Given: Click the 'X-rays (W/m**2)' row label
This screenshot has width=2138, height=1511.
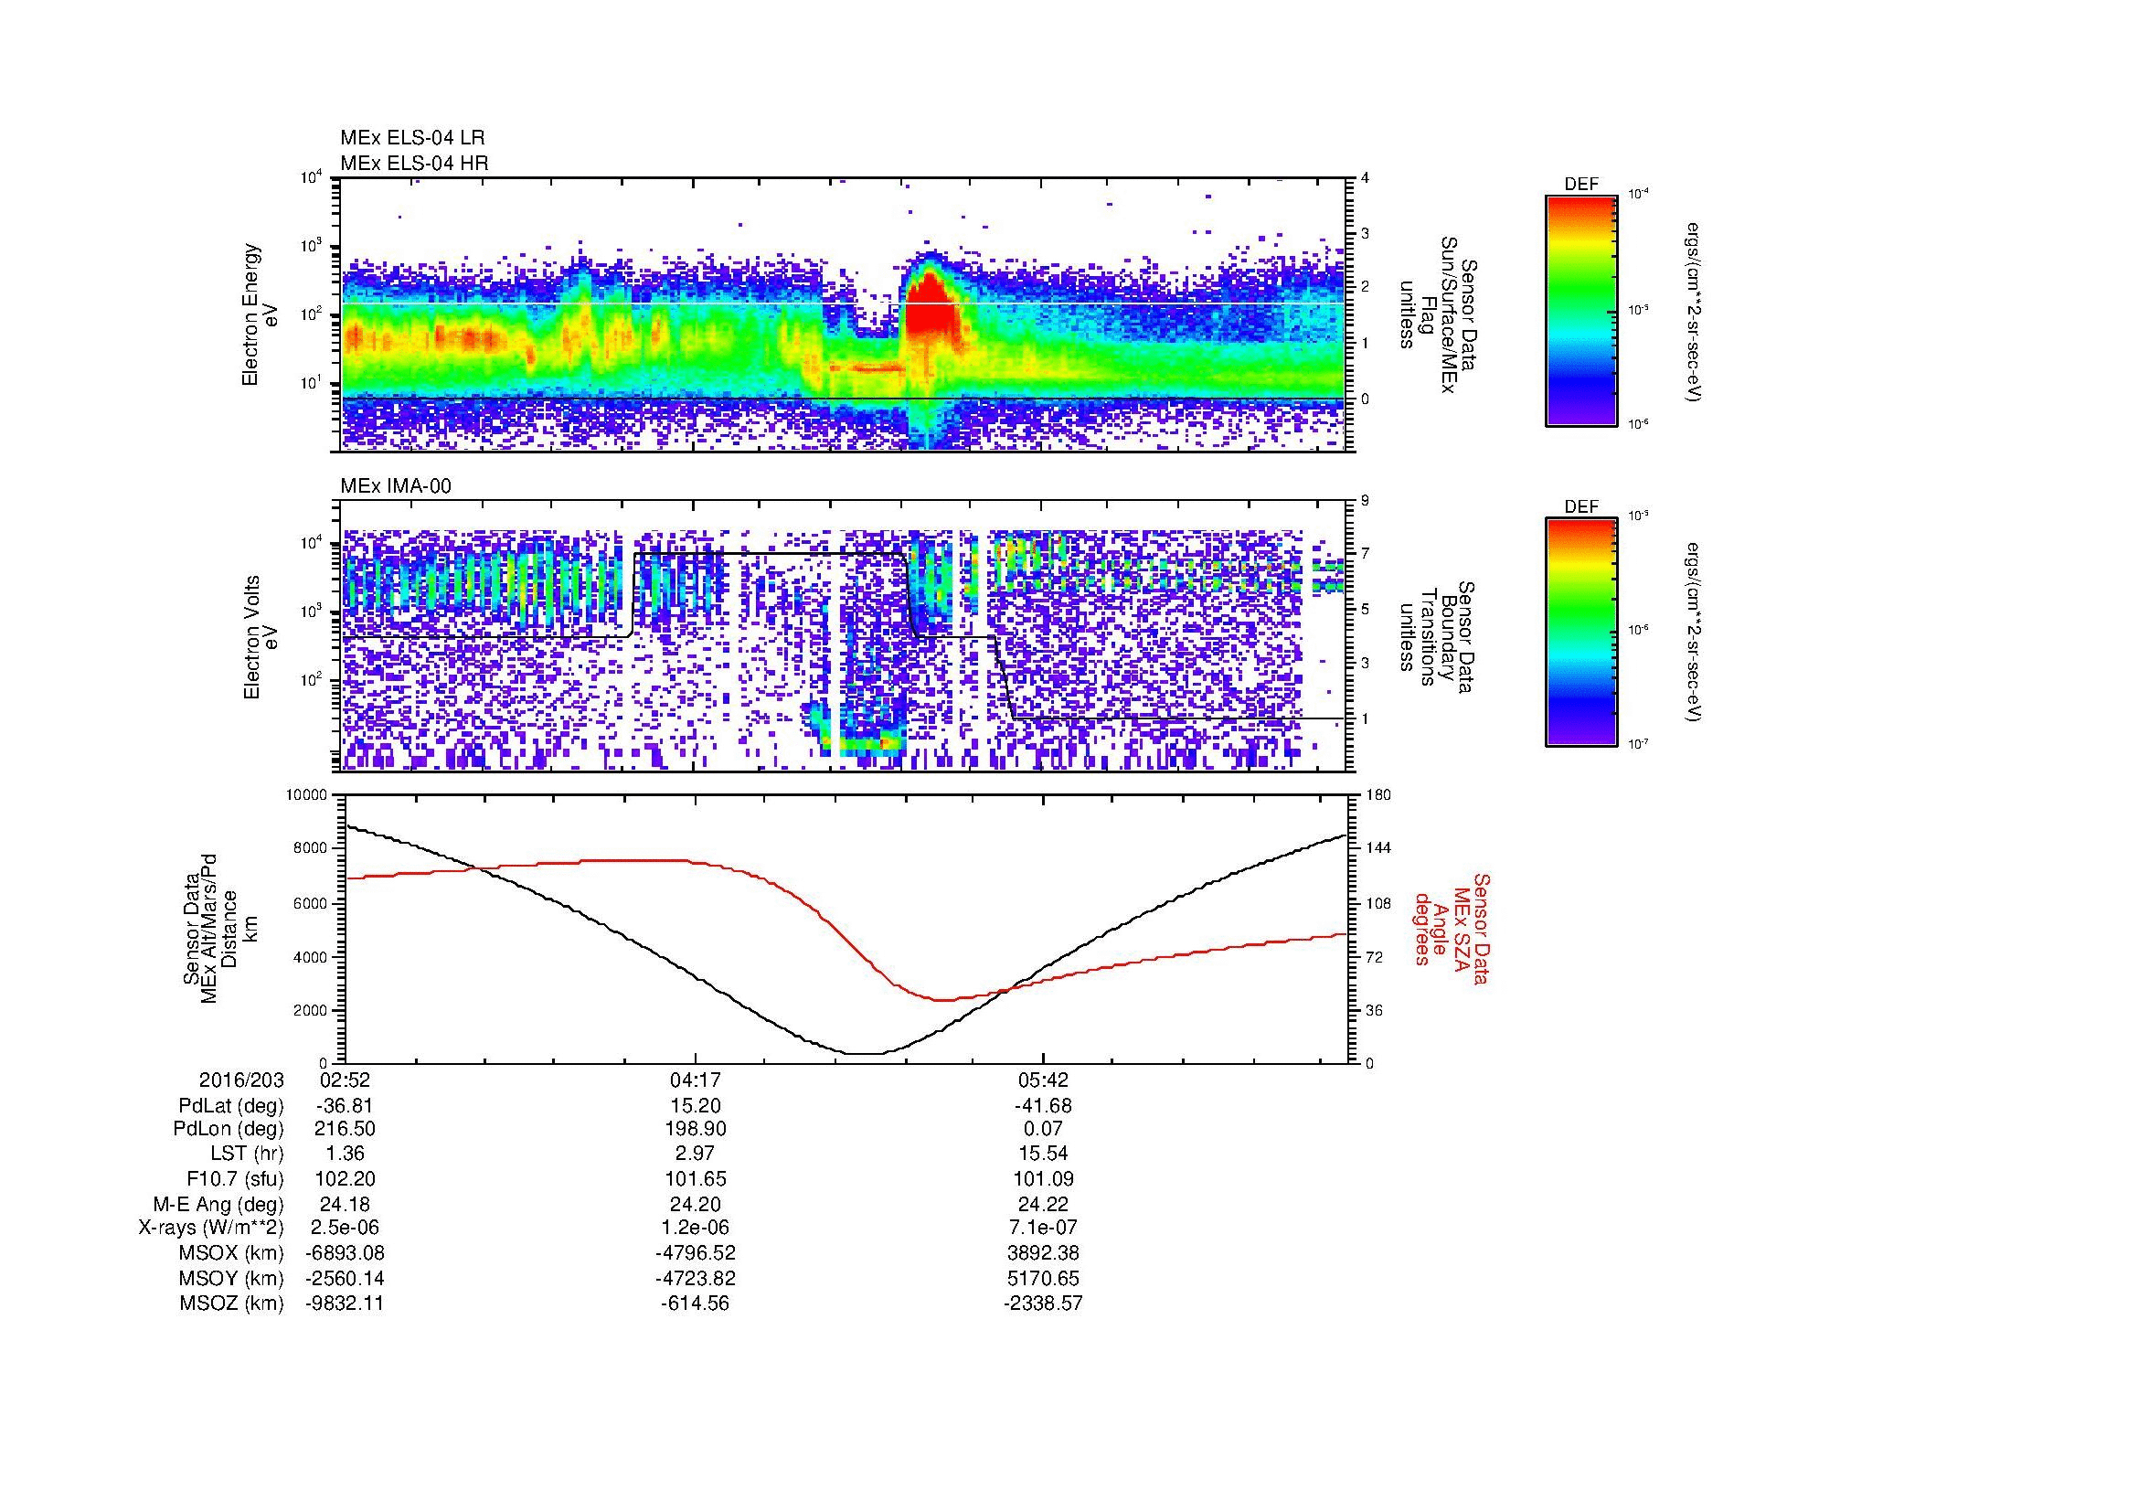Looking at the screenshot, I should point(211,1228).
